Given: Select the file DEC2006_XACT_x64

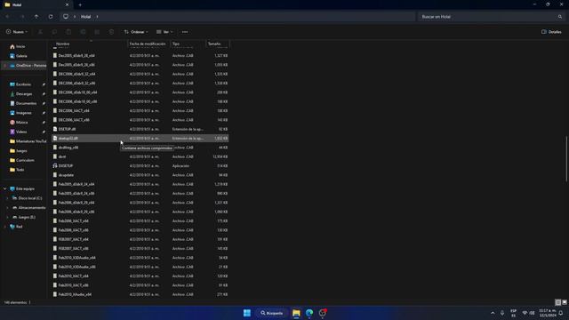Looking at the screenshot, I should tap(140, 110).
